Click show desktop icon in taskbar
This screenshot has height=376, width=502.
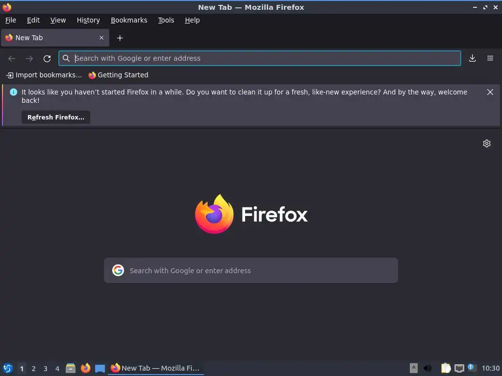pos(100,368)
